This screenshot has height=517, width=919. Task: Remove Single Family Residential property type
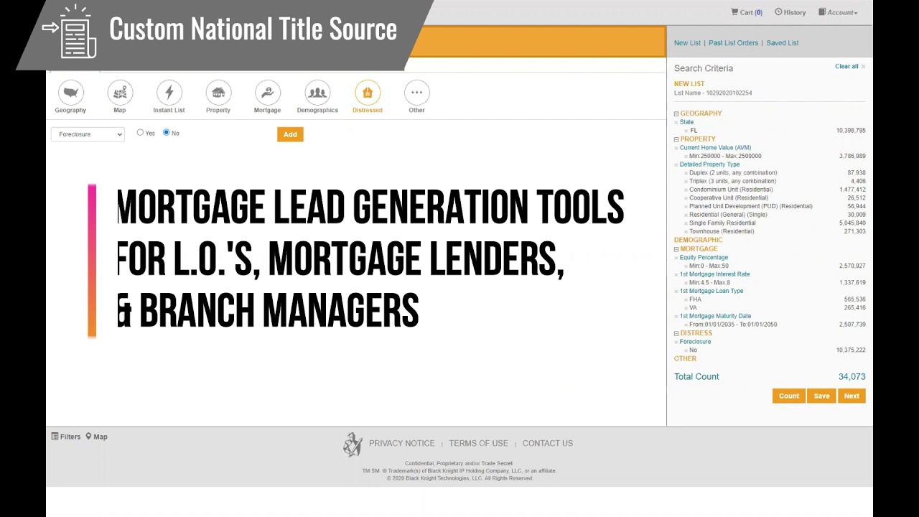[686, 223]
